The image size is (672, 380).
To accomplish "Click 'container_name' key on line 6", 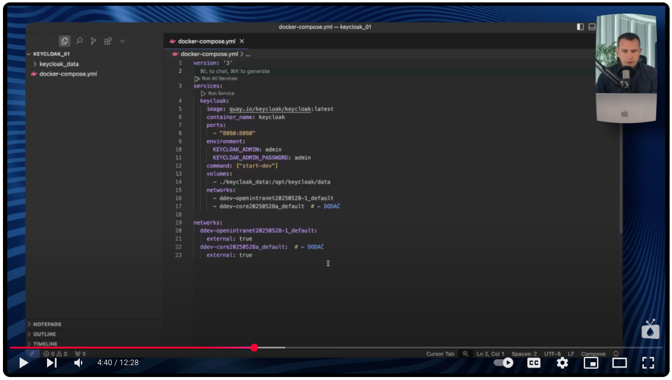I will click(x=229, y=117).
